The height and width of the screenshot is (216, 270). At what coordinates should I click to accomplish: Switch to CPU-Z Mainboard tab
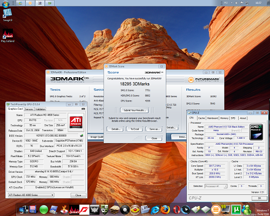click(x=213, y=118)
